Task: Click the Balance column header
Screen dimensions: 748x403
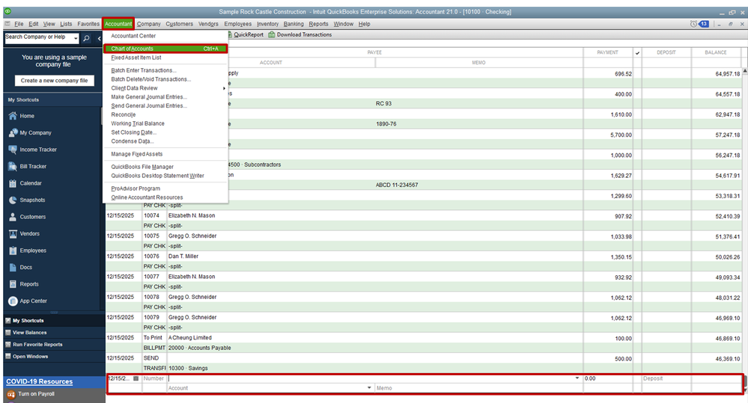Action: pyautogui.click(x=716, y=52)
